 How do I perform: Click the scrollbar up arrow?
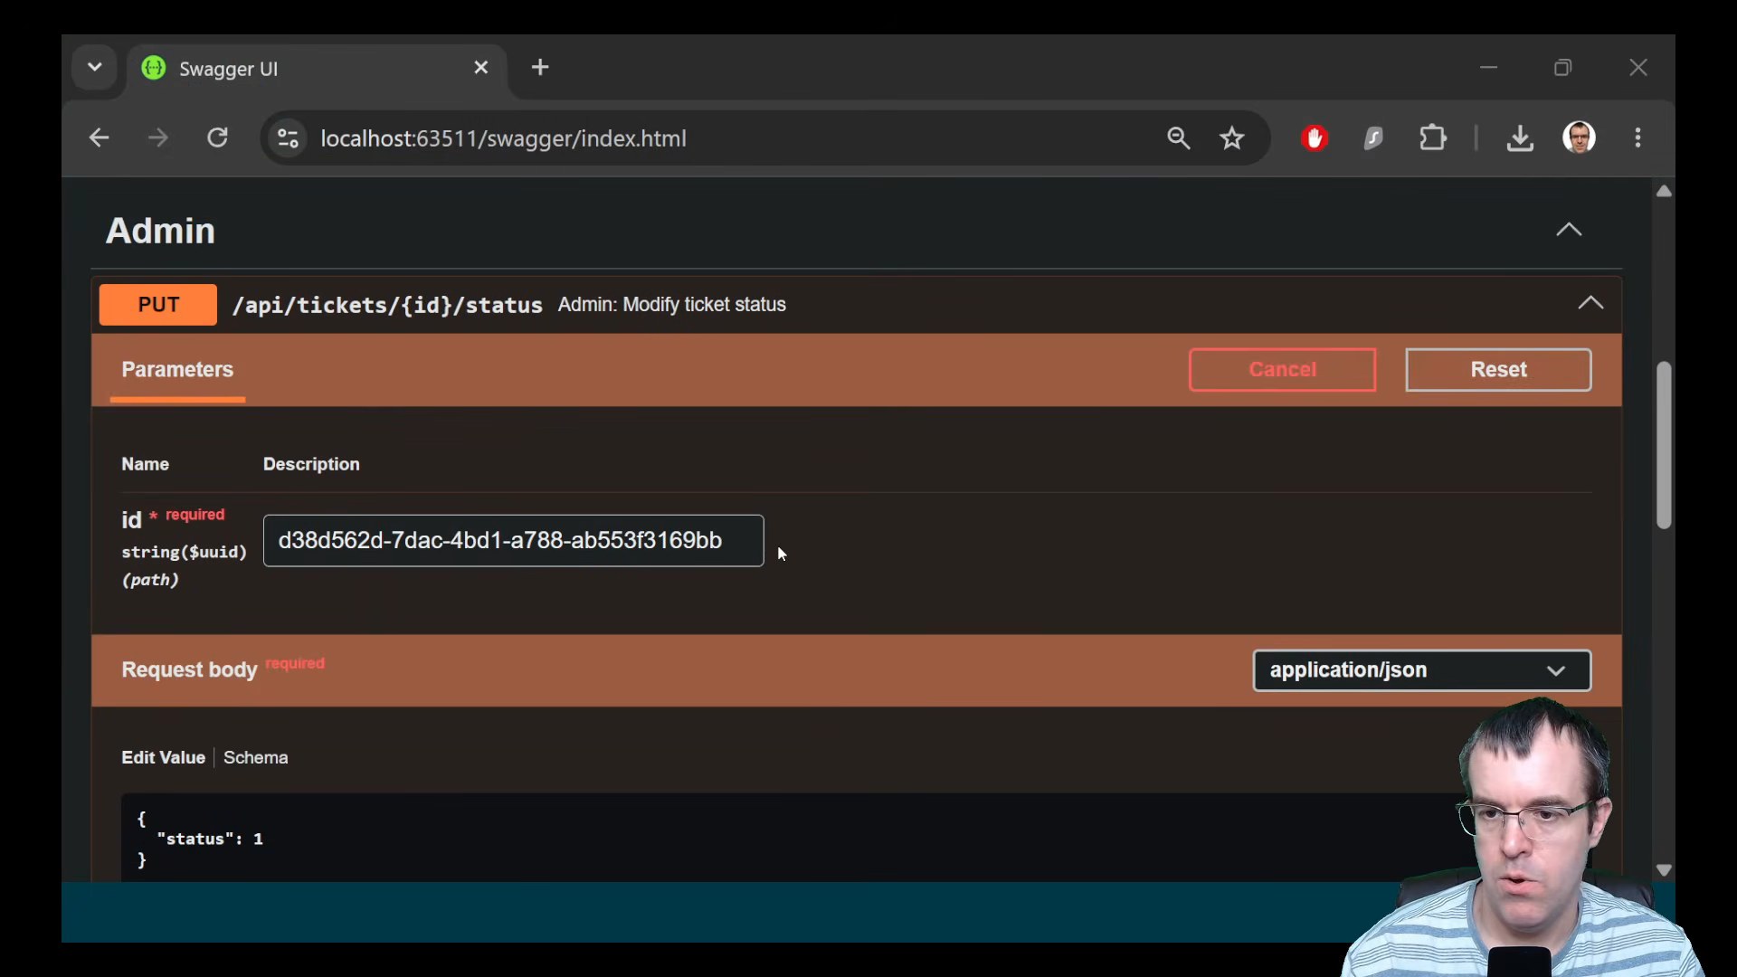click(x=1664, y=191)
